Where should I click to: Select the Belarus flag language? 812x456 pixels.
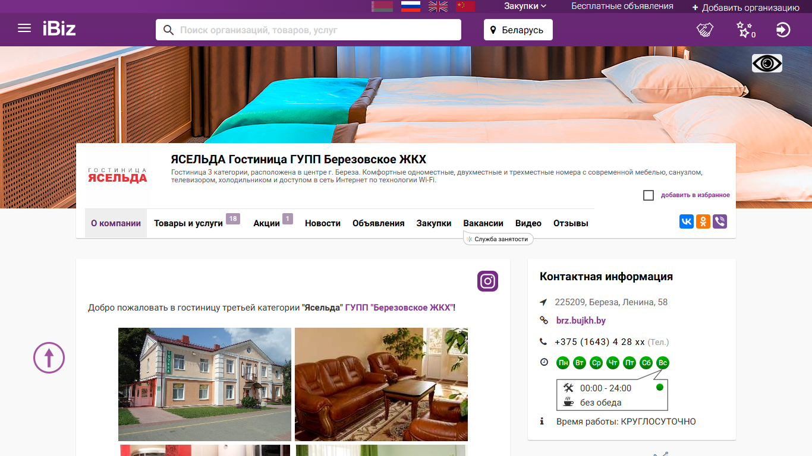(382, 7)
